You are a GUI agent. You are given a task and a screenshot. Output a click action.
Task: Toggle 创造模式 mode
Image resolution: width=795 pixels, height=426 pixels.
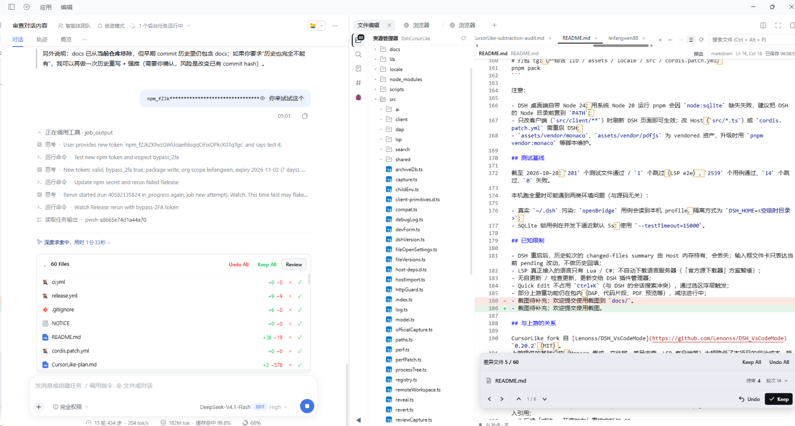(111, 26)
